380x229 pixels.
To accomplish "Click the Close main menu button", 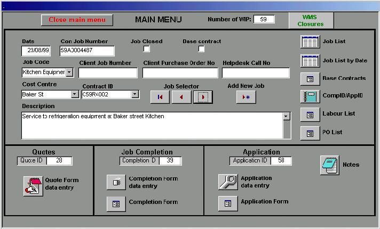I will pyautogui.click(x=77, y=20).
